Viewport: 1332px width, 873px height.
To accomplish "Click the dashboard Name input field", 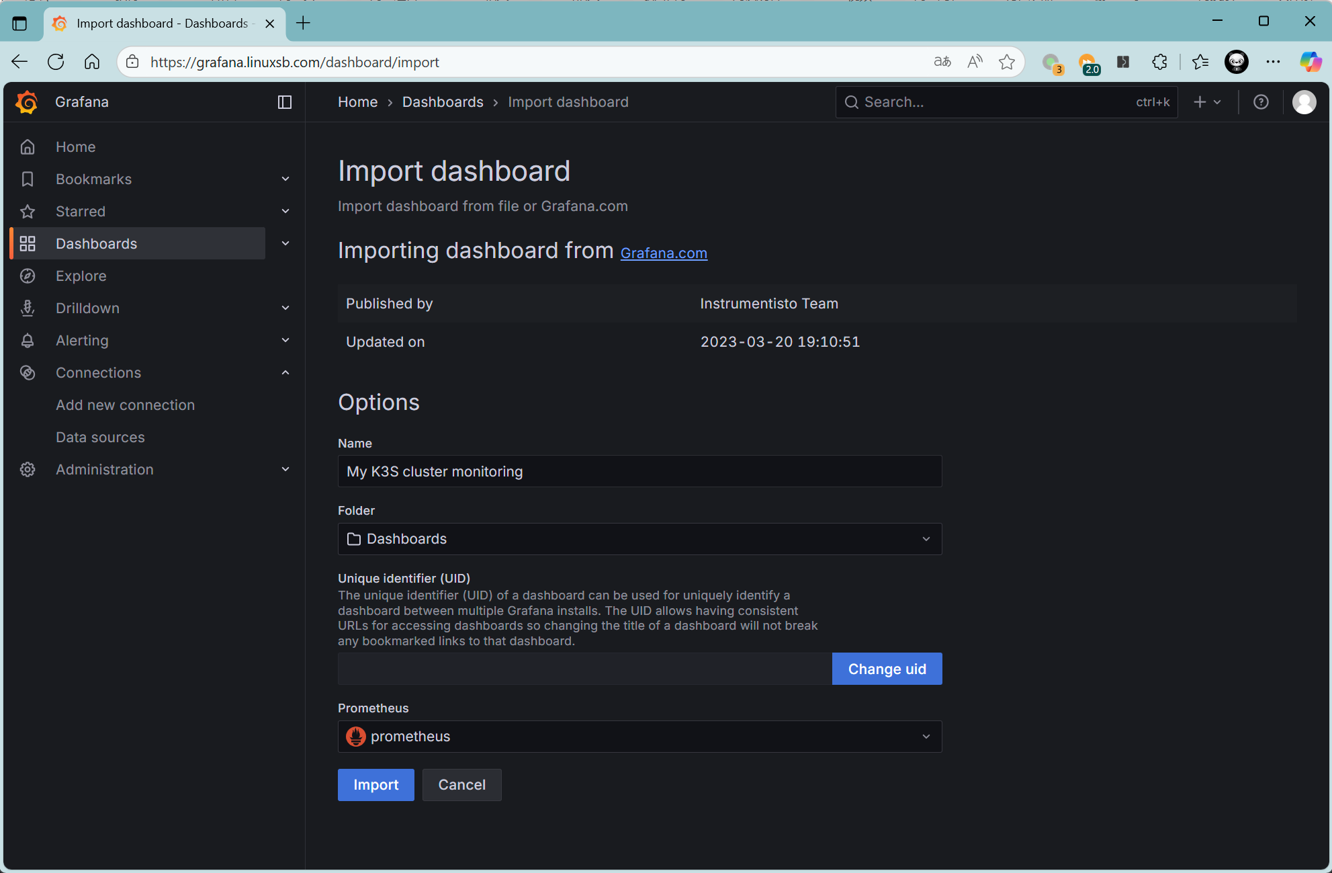I will (x=639, y=472).
